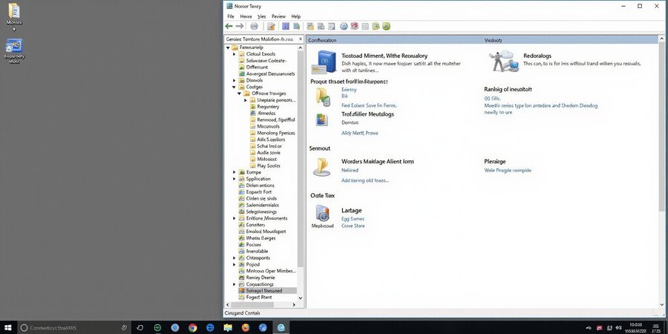The height and width of the screenshot is (334, 668).
Task: Select Fogect Rtent tree item
Action: click(258, 297)
